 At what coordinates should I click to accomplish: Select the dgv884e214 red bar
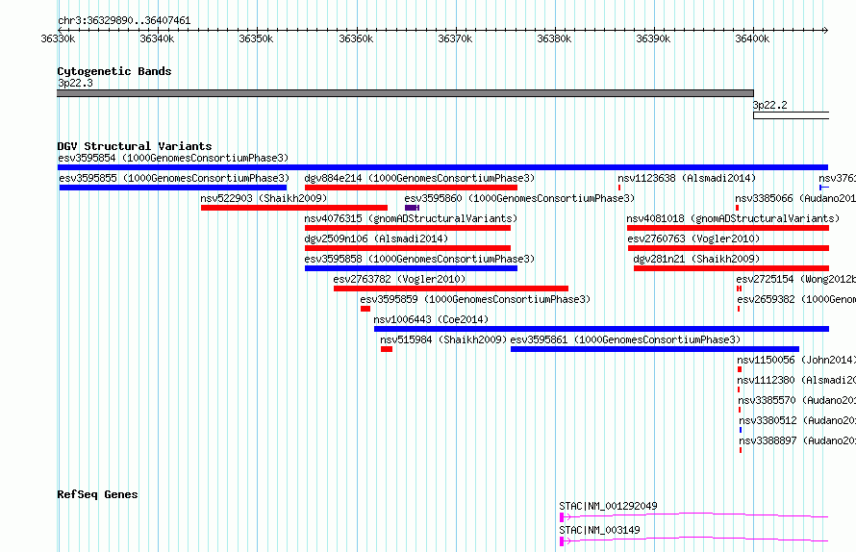tap(411, 188)
